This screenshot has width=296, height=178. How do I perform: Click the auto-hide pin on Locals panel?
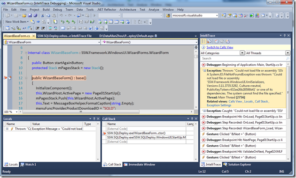pyautogui.click(x=94, y=119)
